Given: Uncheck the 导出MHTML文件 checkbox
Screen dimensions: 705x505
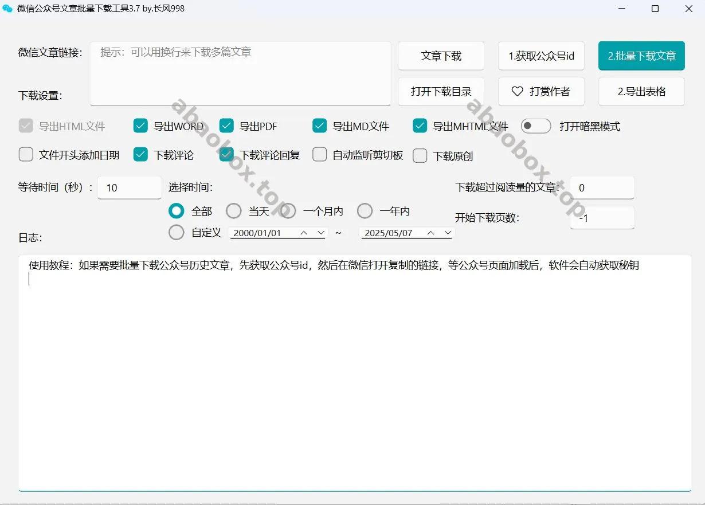Looking at the screenshot, I should tap(420, 126).
